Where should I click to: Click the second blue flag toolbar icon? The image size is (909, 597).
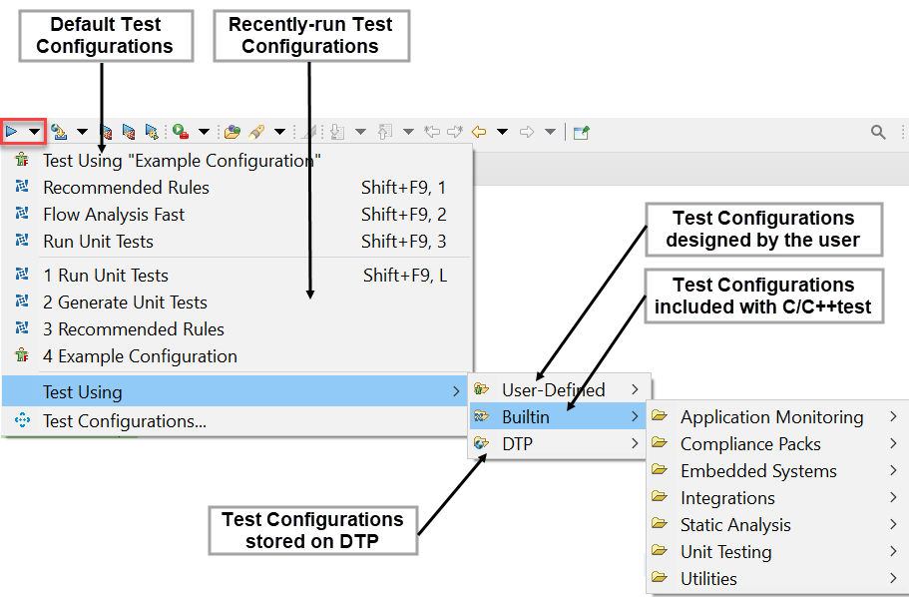(129, 133)
